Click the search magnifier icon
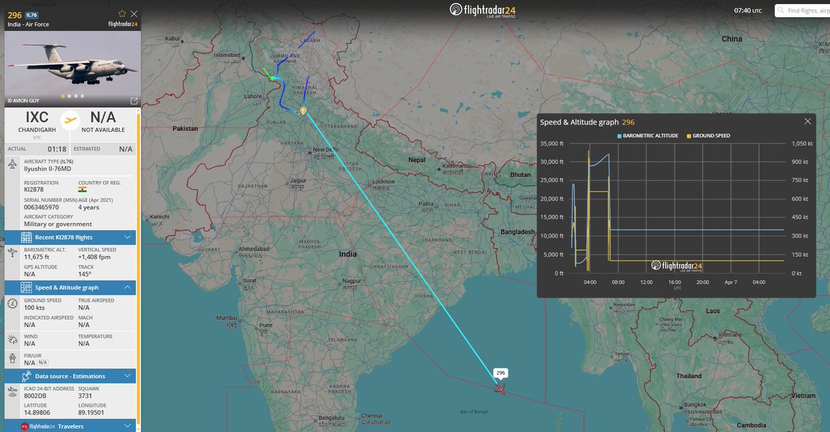The height and width of the screenshot is (432, 830). (781, 10)
